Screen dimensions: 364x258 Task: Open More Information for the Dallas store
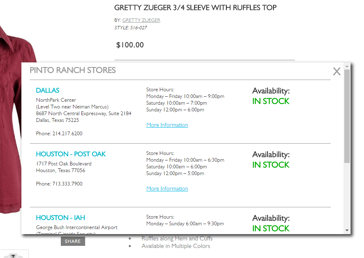[167, 125]
